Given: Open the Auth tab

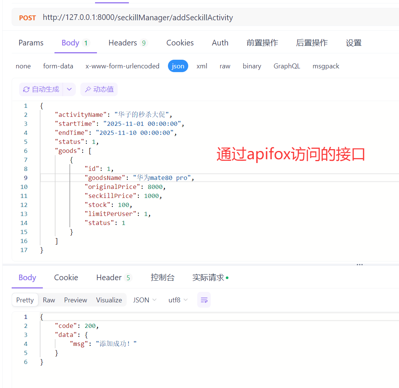Looking at the screenshot, I should coord(220,43).
